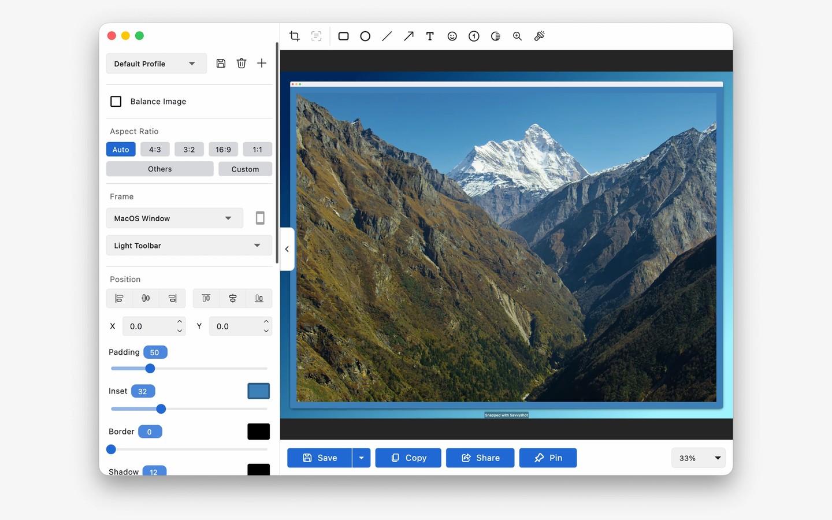Select the text recognition tool
Viewport: 832px width, 520px height.
tap(316, 36)
